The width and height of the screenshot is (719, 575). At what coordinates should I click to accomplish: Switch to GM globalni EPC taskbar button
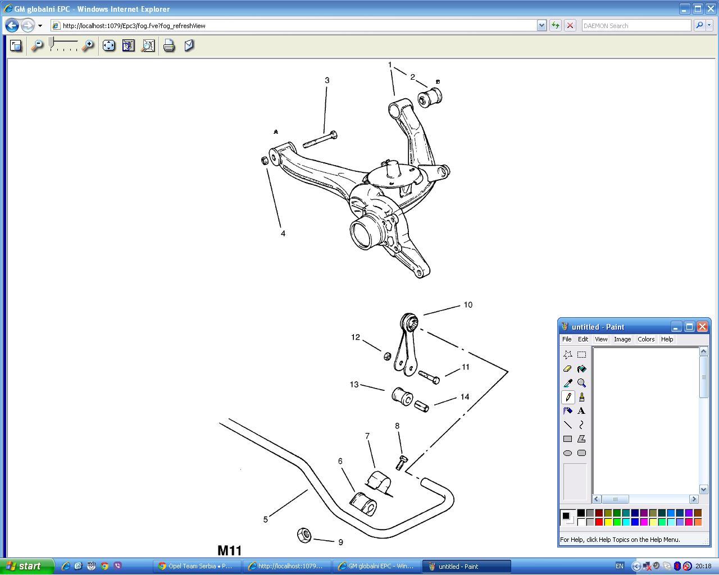tap(377, 566)
